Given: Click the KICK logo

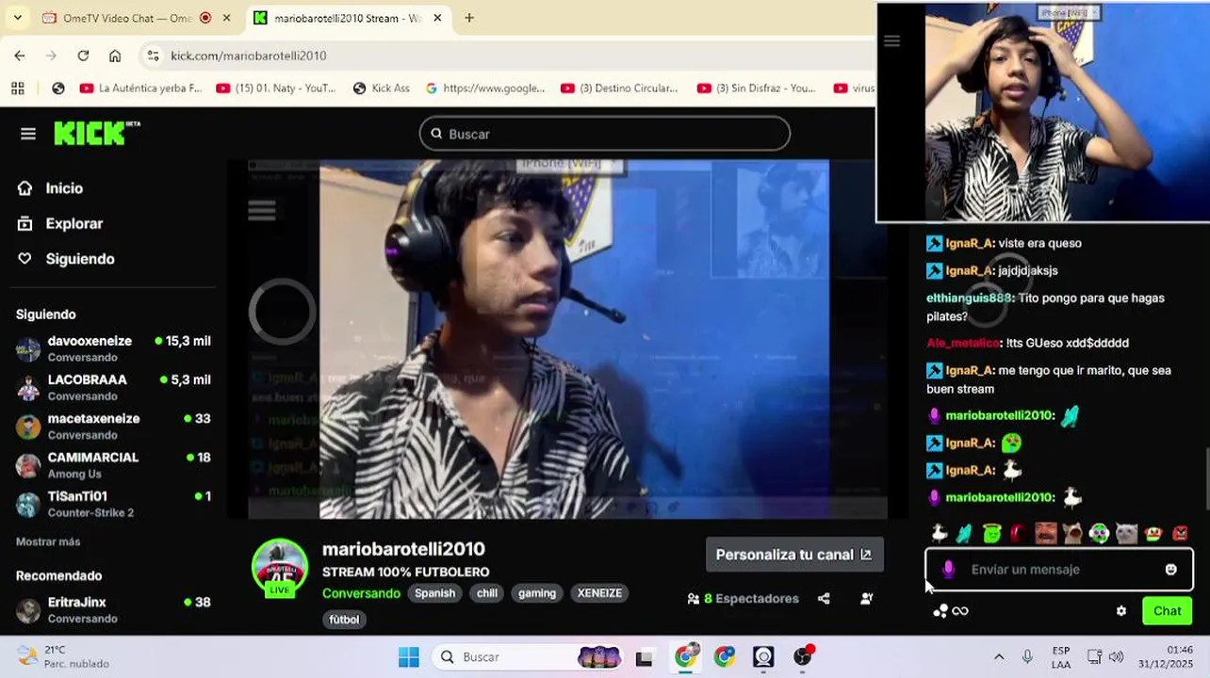Looking at the screenshot, I should click(x=96, y=134).
